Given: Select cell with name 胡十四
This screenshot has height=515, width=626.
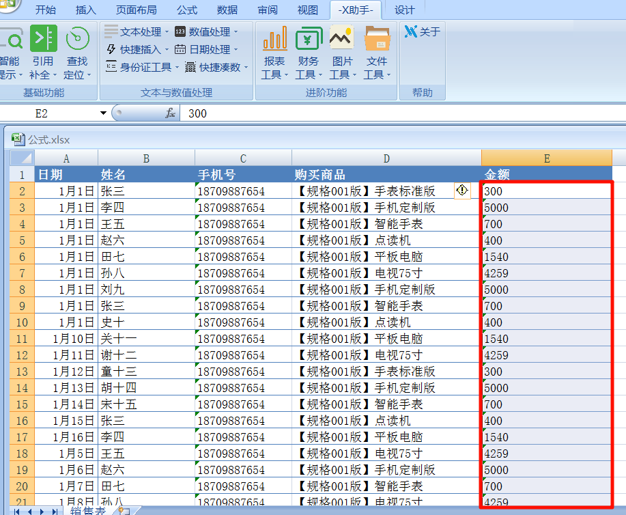Looking at the screenshot, I should [x=147, y=388].
